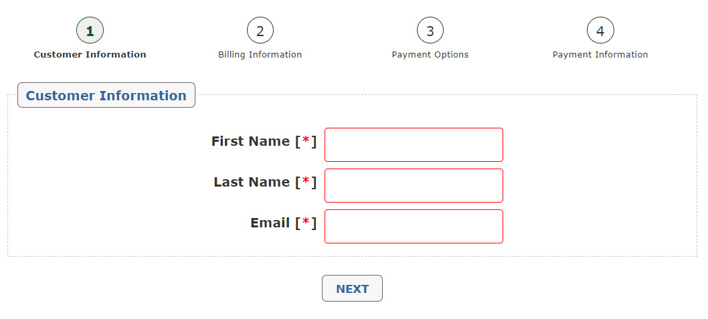Go to step 2 circle

coord(260,31)
